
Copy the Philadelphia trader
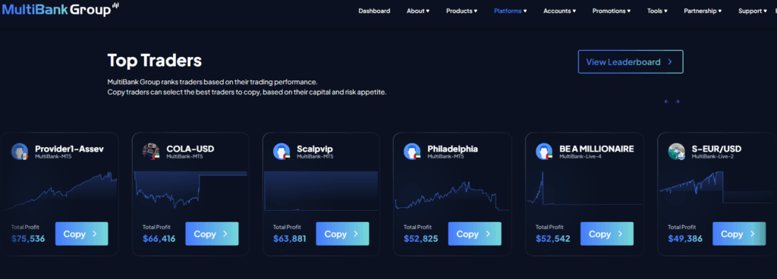[474, 234]
